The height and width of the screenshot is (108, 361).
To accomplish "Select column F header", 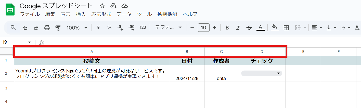I will coord(339,52).
